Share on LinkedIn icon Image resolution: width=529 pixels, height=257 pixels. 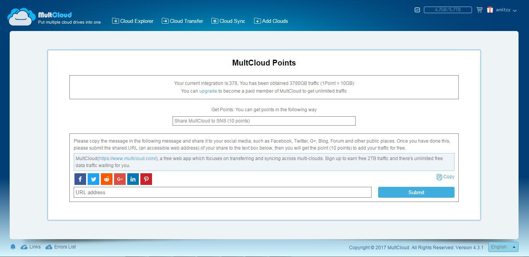click(133, 179)
